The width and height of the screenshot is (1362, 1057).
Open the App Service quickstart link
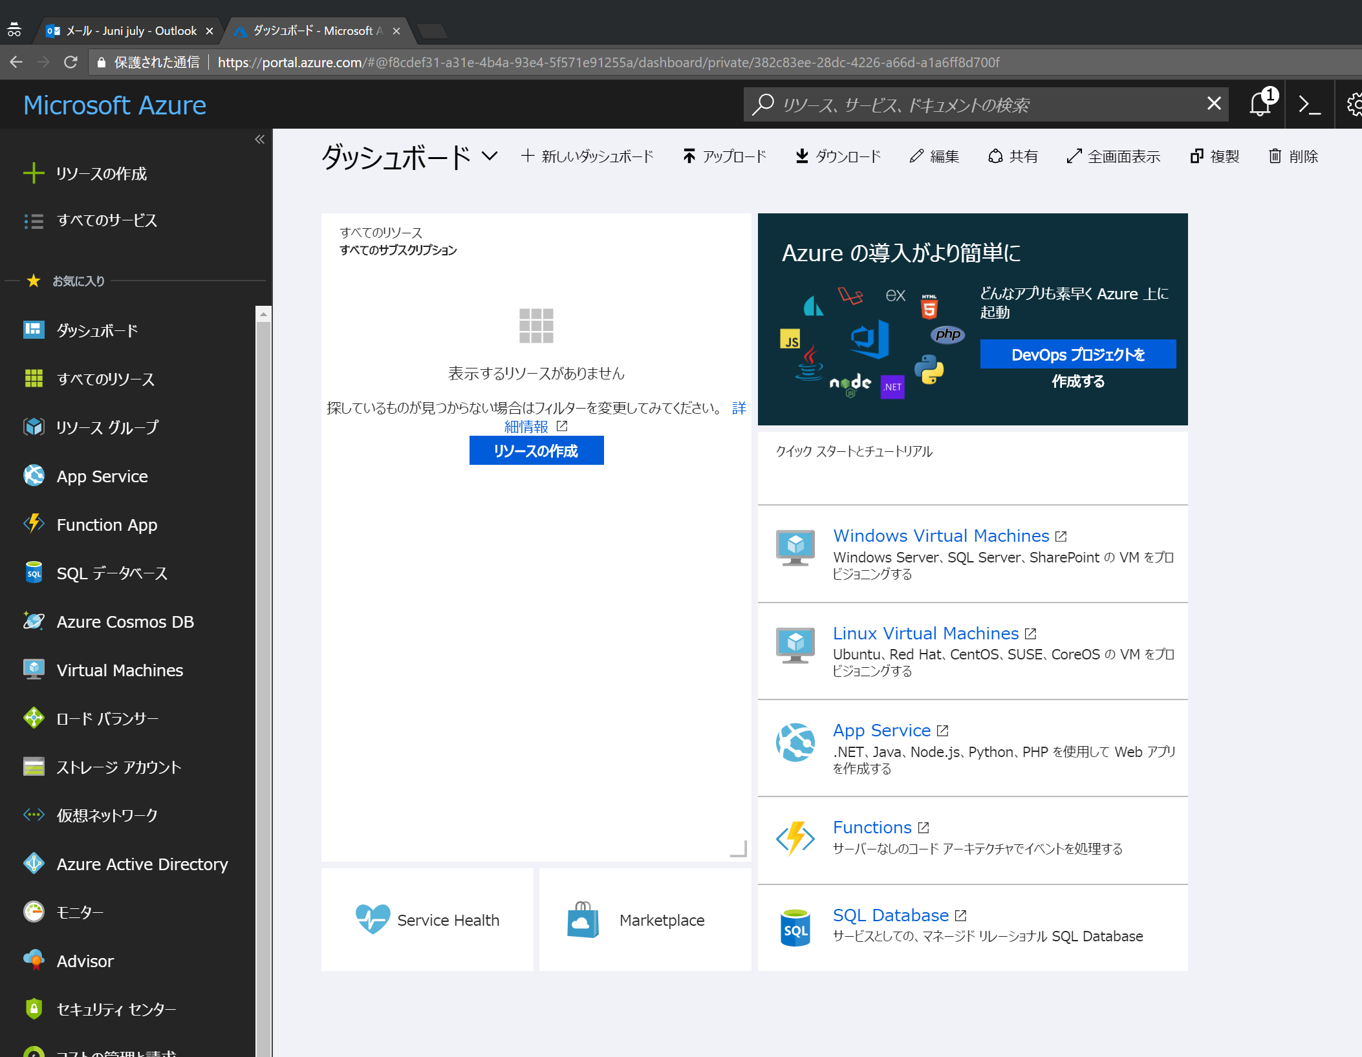(881, 731)
